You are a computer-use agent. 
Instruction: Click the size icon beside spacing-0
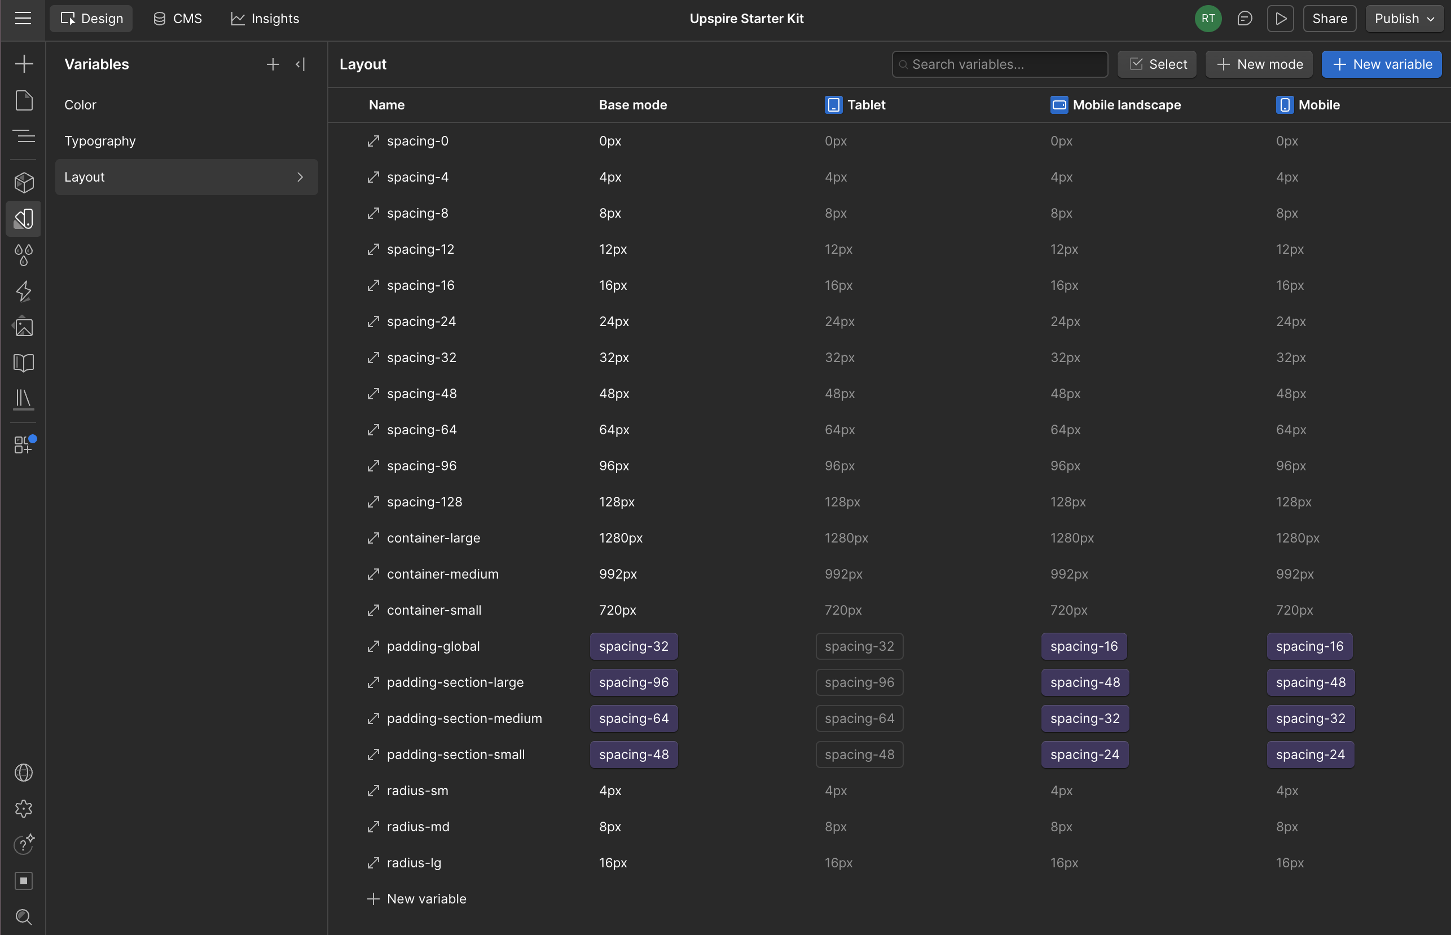click(x=373, y=141)
